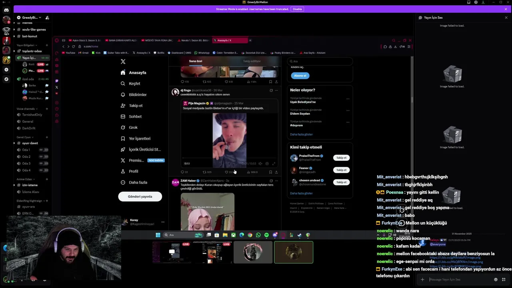Open the Discord direct messages home icon
Screen dimensions: 512x288
[x=6, y=10]
